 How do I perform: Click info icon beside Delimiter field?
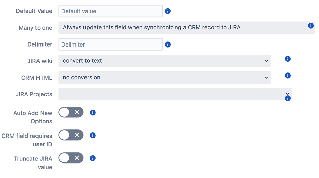[x=168, y=44]
